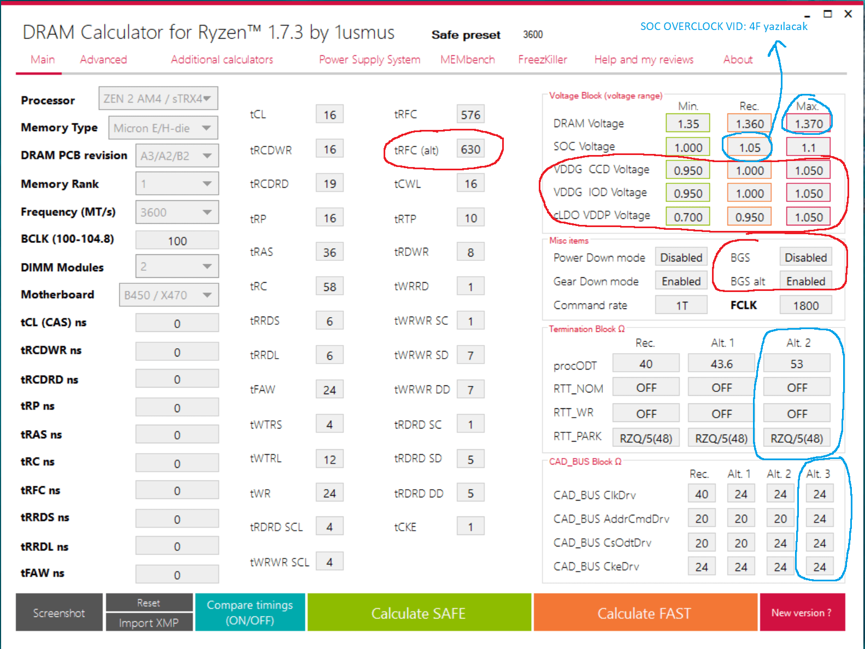
Task: Select the tRC value 58
Action: (x=329, y=287)
